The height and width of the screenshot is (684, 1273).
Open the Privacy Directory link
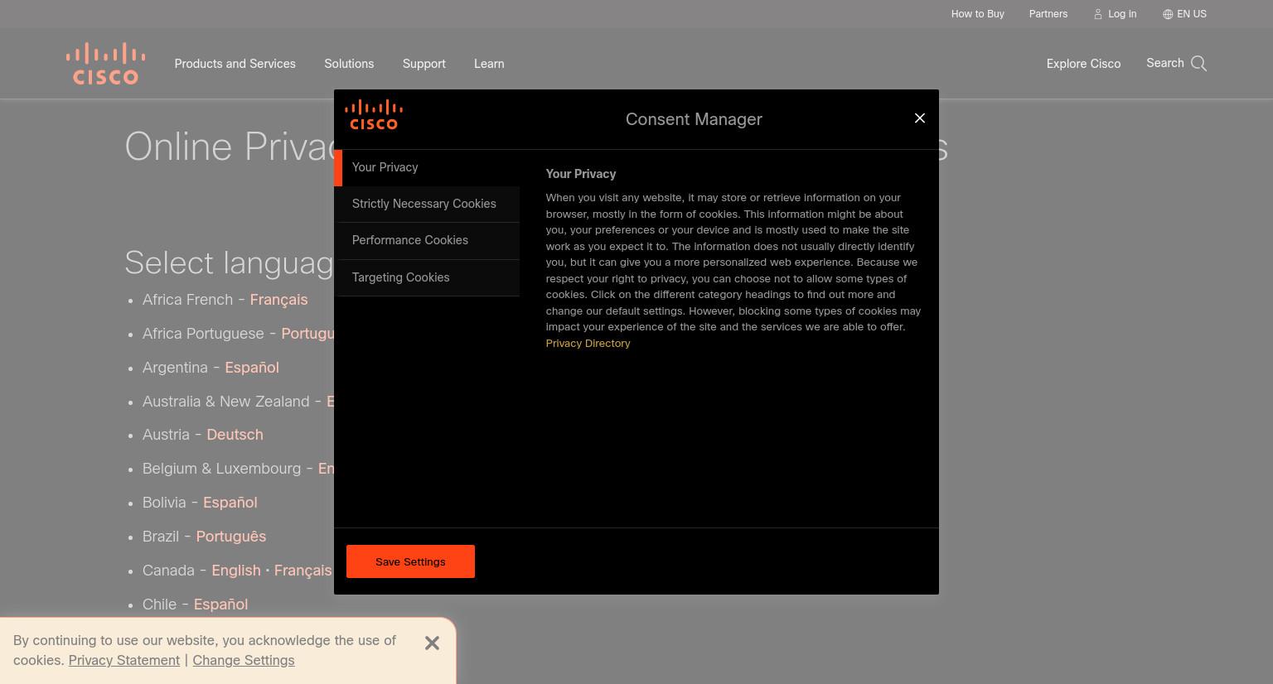[588, 344]
